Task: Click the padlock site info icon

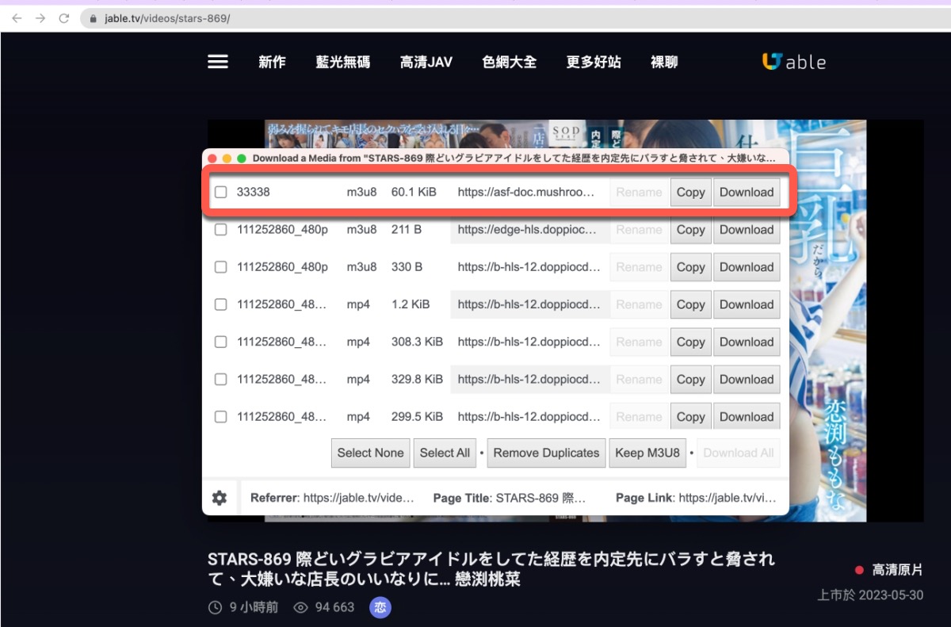Action: tap(94, 18)
